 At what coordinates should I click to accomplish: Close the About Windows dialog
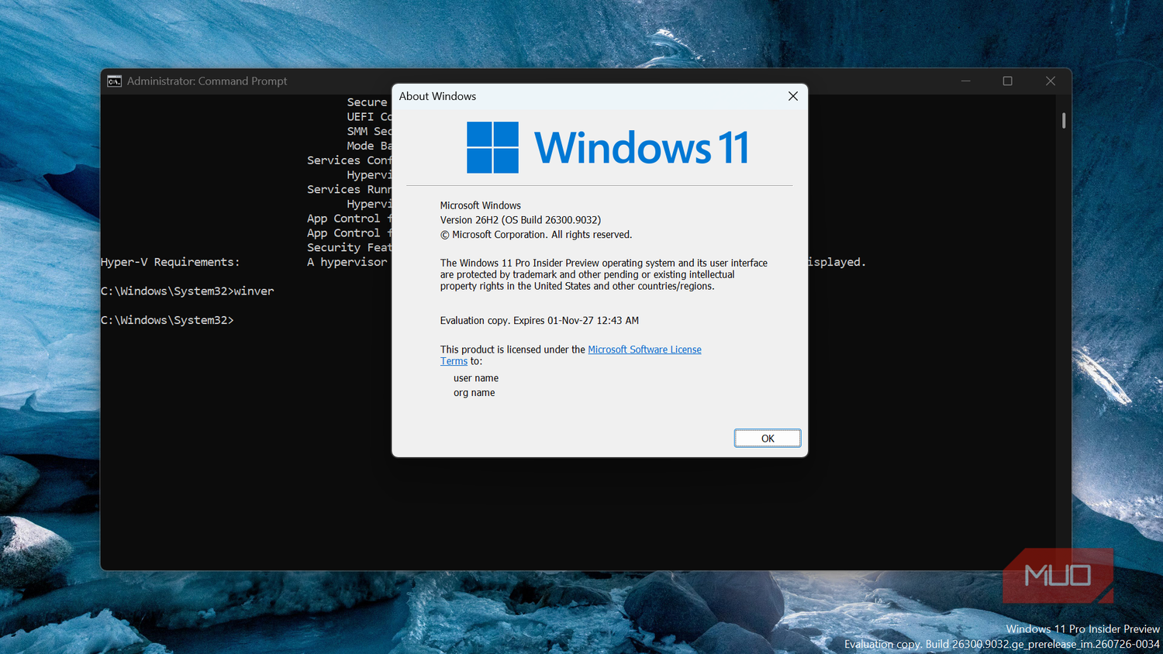[x=792, y=96]
